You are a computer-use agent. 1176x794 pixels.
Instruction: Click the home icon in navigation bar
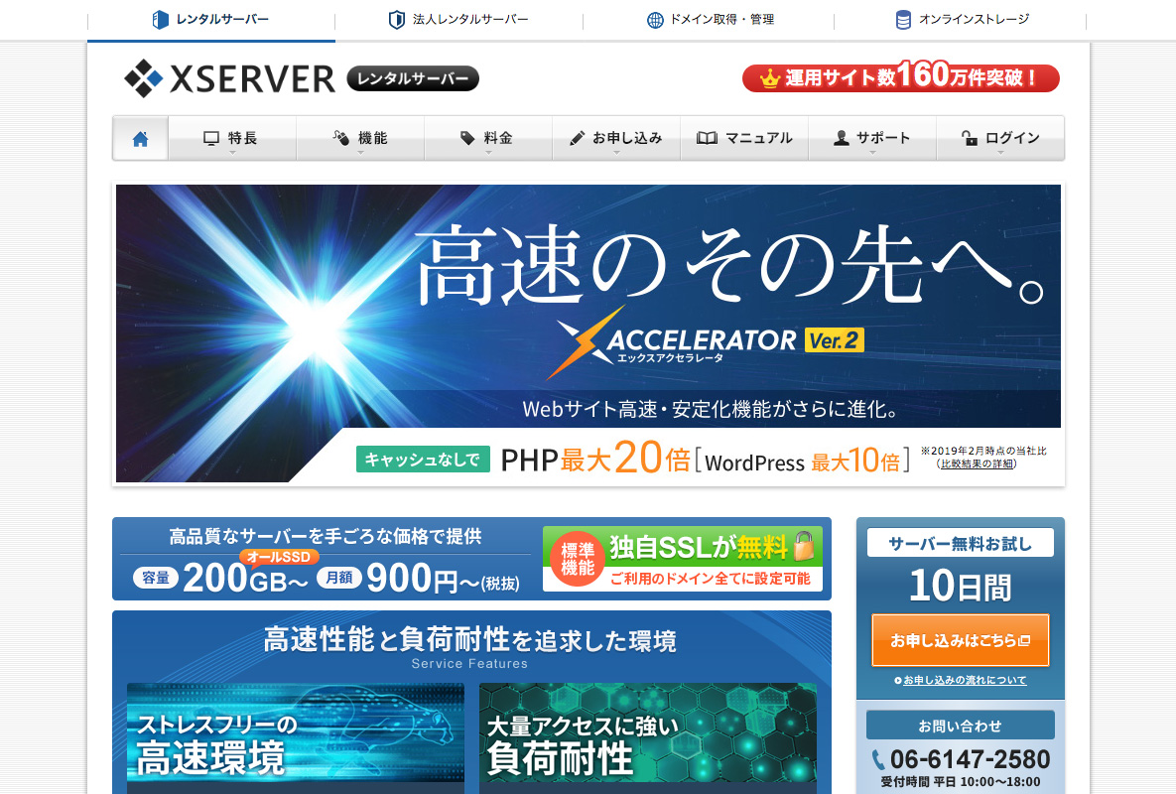pos(140,139)
